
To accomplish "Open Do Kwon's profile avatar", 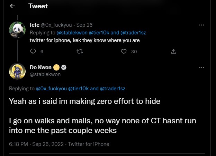I will pyautogui.click(x=17, y=71).
